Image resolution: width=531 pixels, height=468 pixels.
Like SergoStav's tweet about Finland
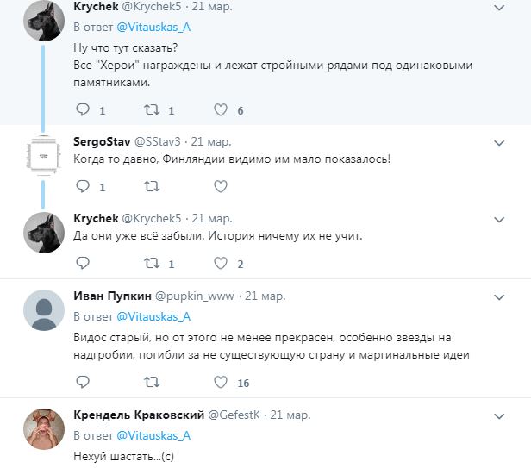pyautogui.click(x=220, y=185)
